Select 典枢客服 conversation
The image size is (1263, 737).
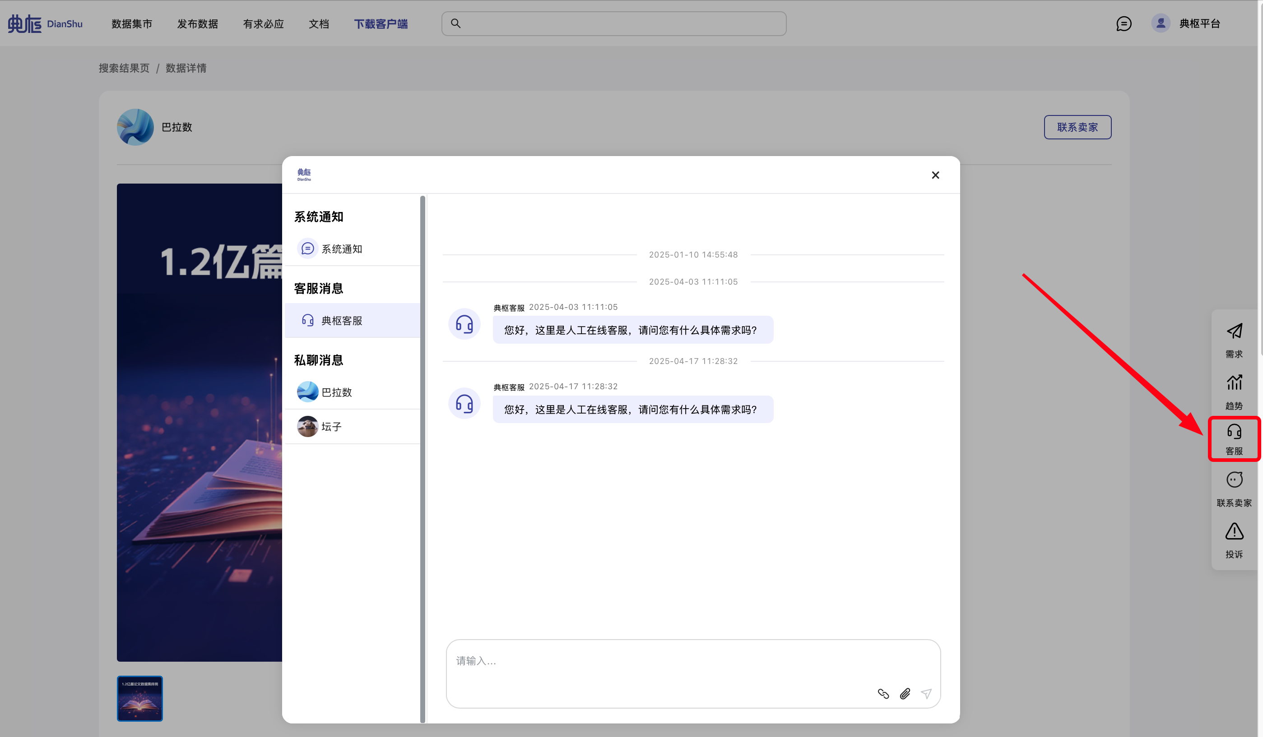click(x=353, y=320)
